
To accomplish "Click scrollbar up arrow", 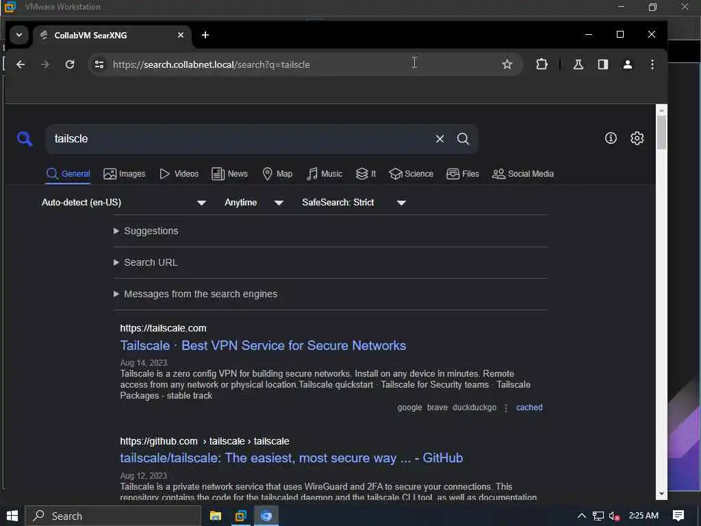I will (661, 110).
